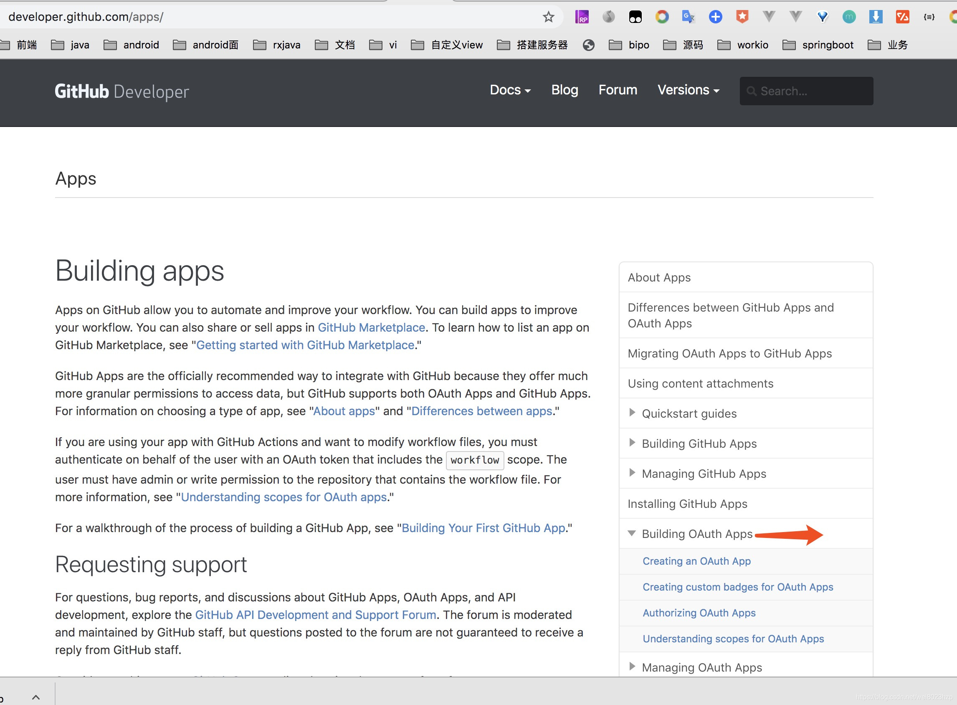Screen dimensions: 957x705
Task: Go to the Blog page
Action: tap(565, 90)
